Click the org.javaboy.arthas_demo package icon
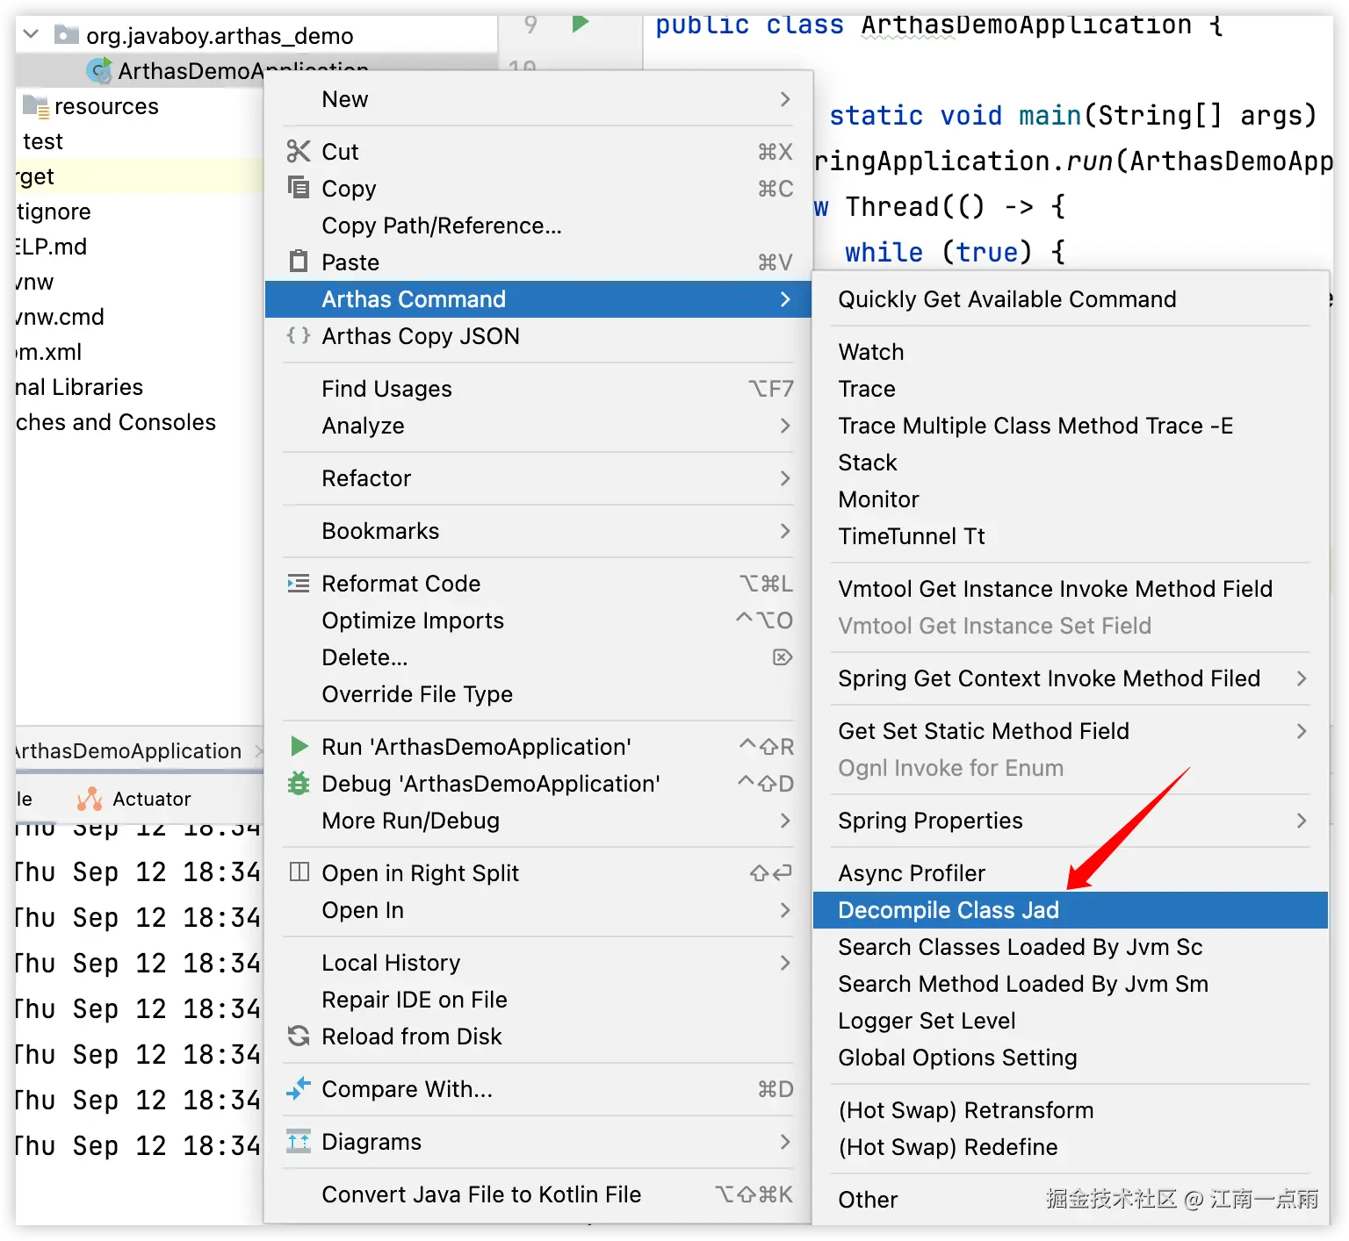This screenshot has width=1349, height=1241. 66,34
